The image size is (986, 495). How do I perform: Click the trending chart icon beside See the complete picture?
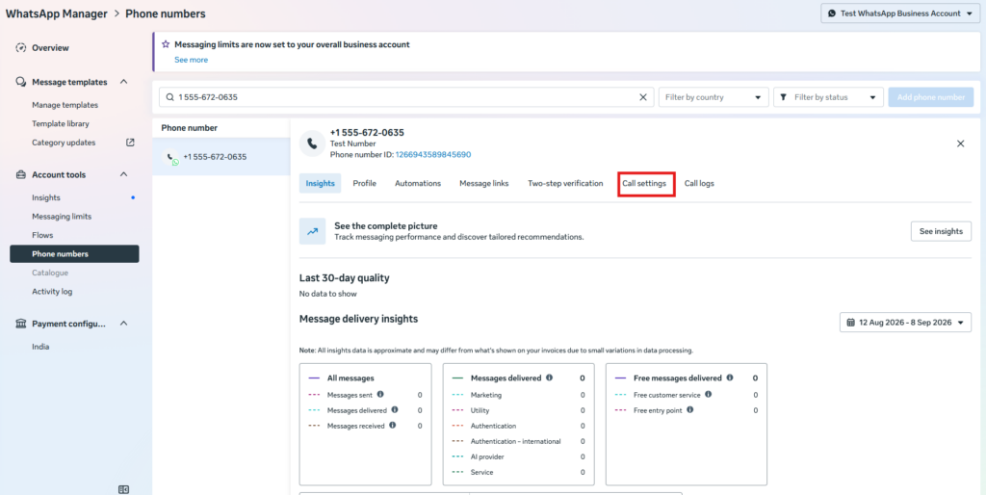[313, 231]
